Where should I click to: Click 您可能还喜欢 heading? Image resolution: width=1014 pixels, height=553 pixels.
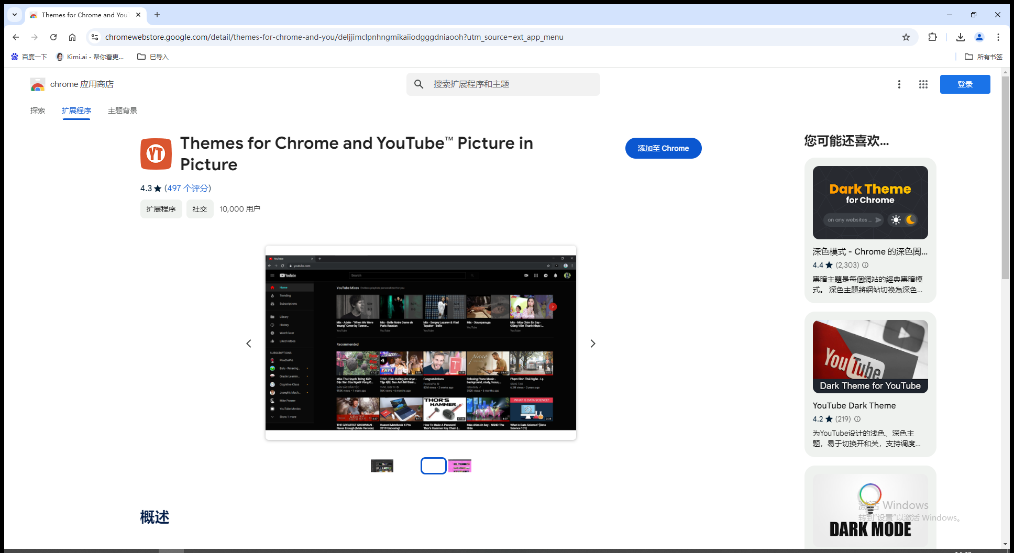pyautogui.click(x=846, y=141)
